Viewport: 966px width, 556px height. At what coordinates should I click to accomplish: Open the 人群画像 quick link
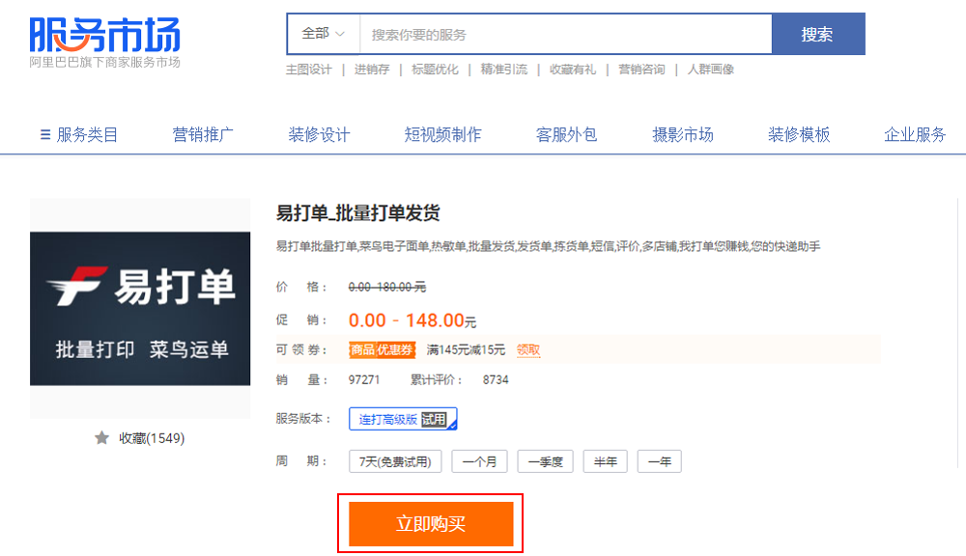coord(711,69)
